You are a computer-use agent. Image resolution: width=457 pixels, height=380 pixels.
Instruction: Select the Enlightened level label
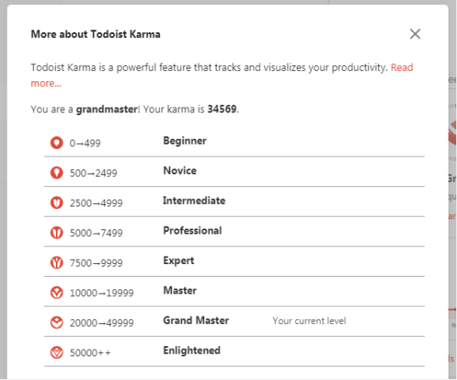192,350
